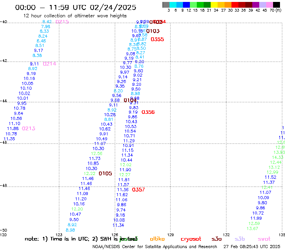Viewport: 285px width, 250px height.
Task: Select the lavender swatch in the color scale
Action: click(263, 5)
